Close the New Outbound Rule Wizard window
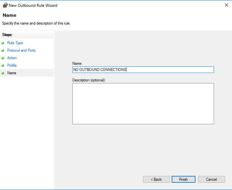 coord(226,5)
